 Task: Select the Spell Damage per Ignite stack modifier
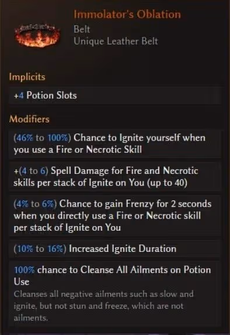coord(115,177)
